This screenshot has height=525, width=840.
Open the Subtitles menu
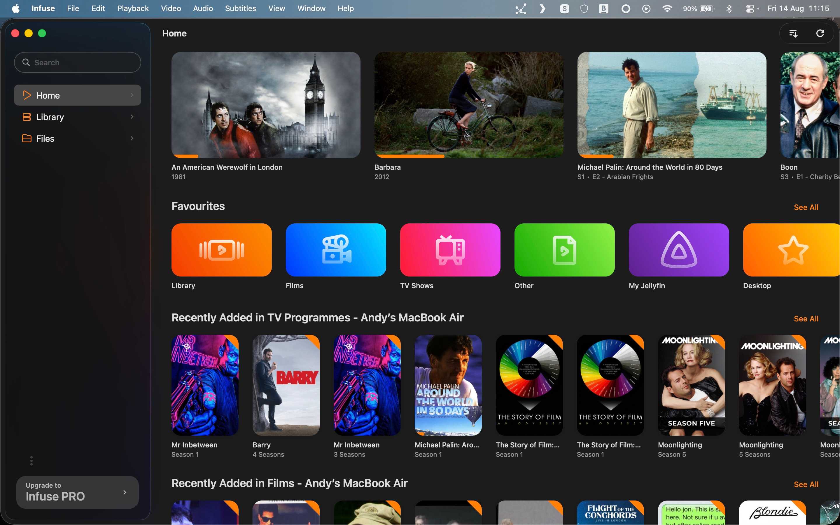[241, 8]
